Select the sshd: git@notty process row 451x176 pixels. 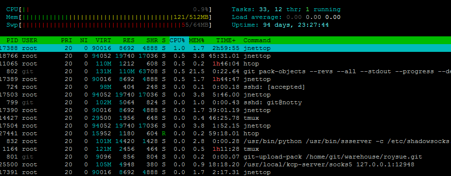click(225, 102)
